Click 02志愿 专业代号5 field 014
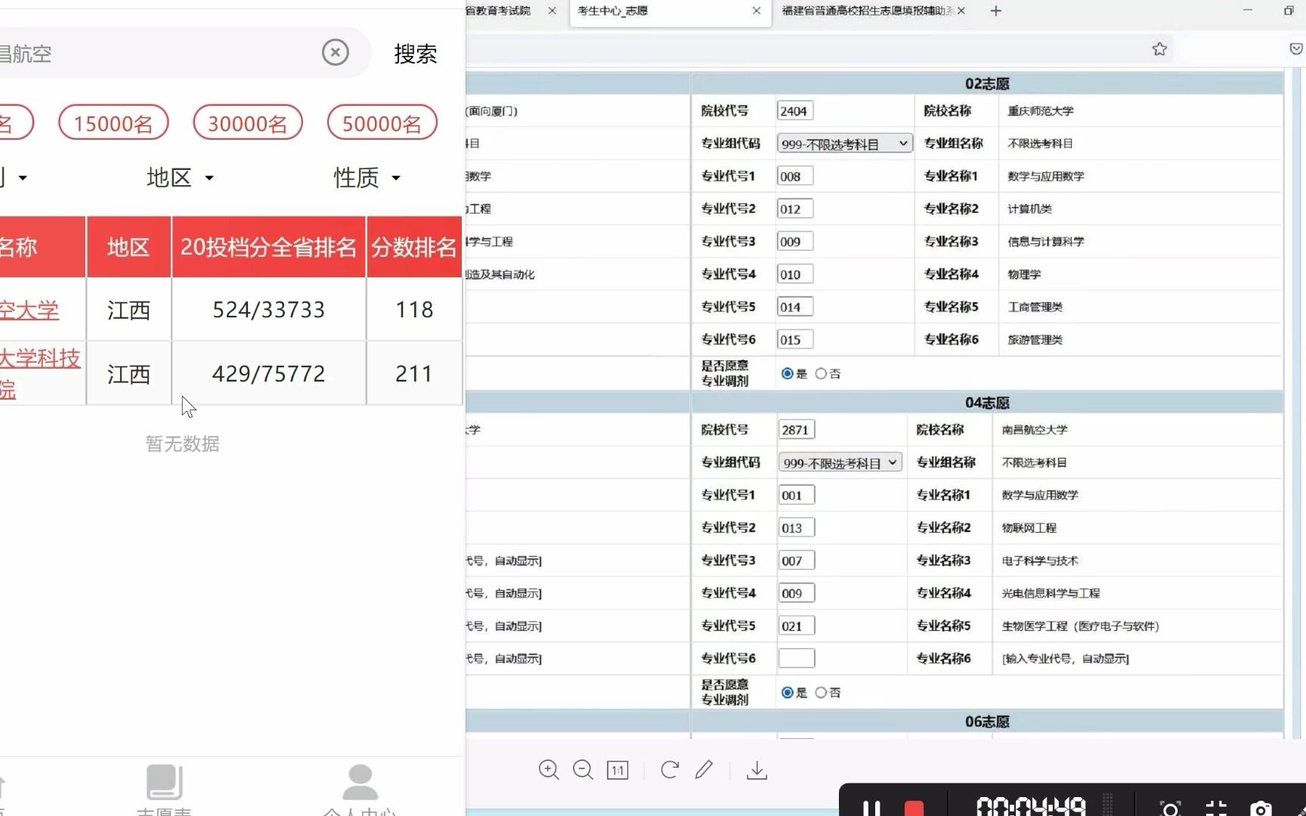Image resolution: width=1306 pixels, height=816 pixels. point(794,307)
